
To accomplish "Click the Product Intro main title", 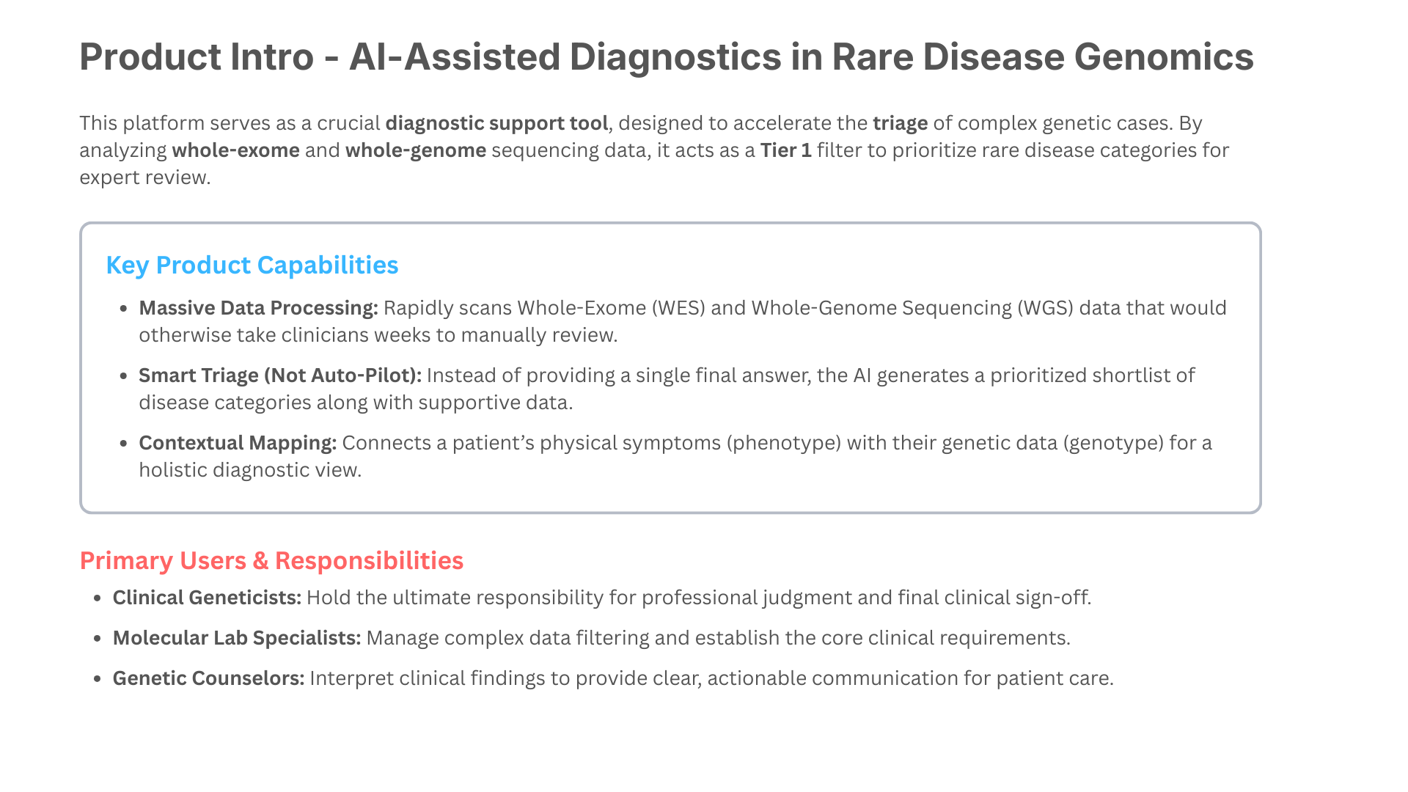I will tap(666, 57).
